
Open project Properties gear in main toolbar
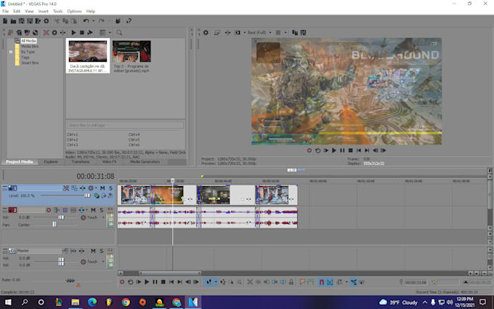click(x=46, y=21)
